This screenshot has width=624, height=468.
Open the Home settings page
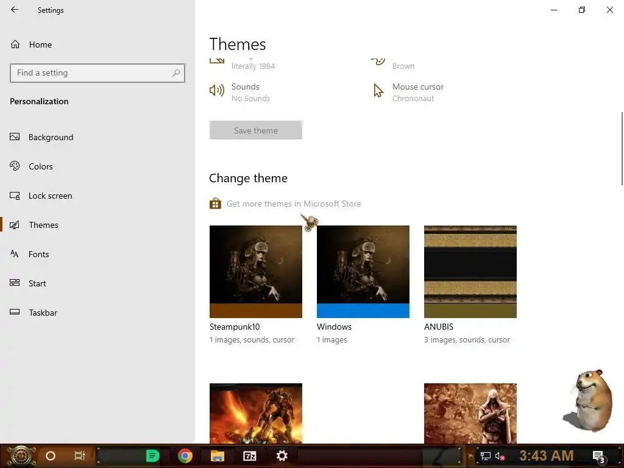click(40, 44)
